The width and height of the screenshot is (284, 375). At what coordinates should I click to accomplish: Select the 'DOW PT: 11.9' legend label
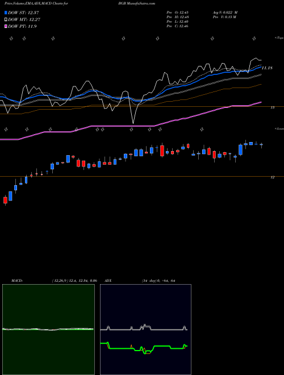pos(22,27)
